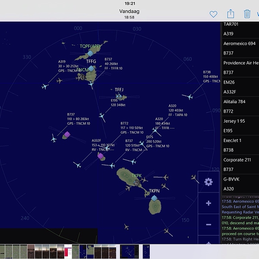This screenshot has width=259, height=259.
Task: Select the B737 40 268kt aircraft
Action: [x=91, y=85]
